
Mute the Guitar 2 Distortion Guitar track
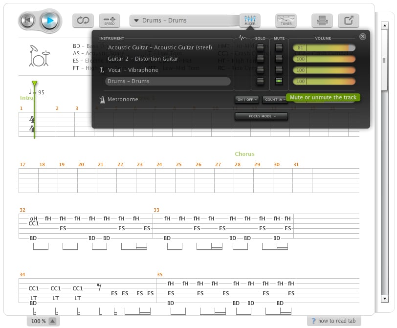[279, 59]
